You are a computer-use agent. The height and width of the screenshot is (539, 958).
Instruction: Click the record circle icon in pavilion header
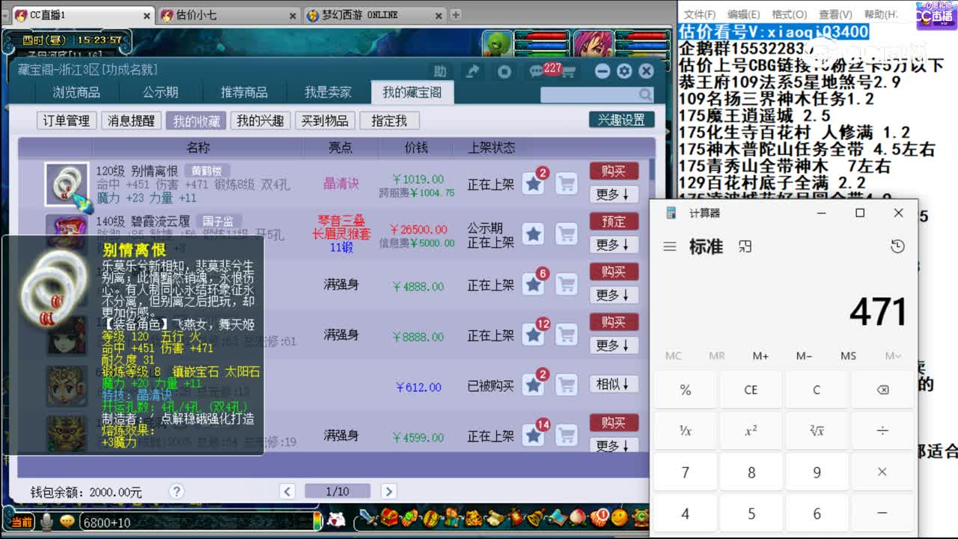pos(504,71)
